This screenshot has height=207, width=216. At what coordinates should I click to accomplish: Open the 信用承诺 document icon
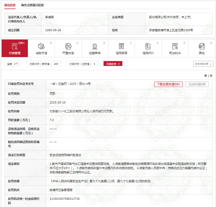pyautogui.click(x=121, y=46)
